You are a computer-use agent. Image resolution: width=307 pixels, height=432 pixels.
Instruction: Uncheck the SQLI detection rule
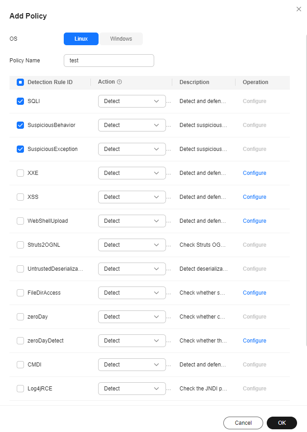tap(20, 101)
